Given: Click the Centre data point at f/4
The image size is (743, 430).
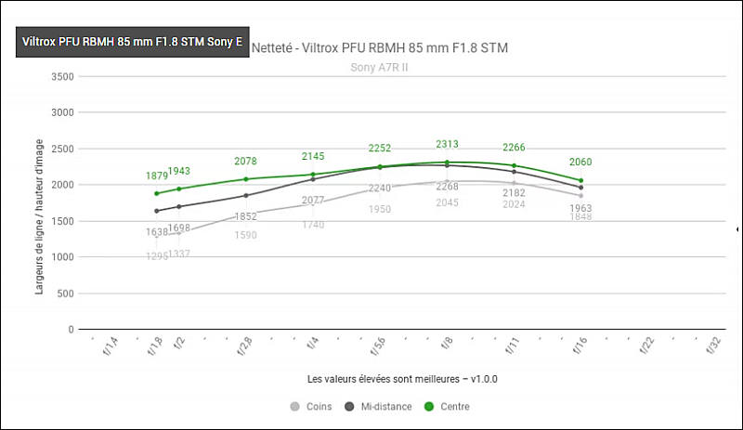Looking at the screenshot, I should 313,175.
